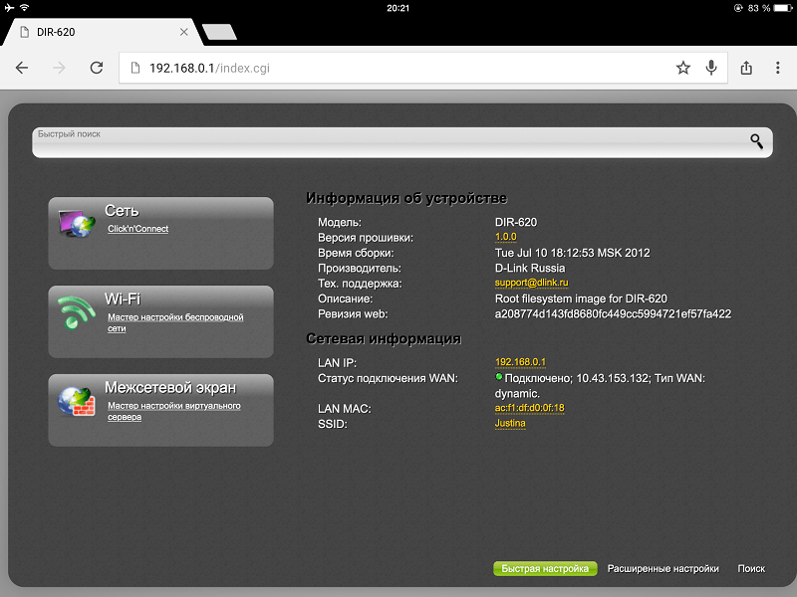Click the web revision hash a208774d143f...
This screenshot has height=597, width=797.
pos(613,313)
